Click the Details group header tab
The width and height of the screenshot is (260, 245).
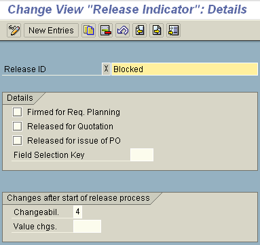pos(20,98)
